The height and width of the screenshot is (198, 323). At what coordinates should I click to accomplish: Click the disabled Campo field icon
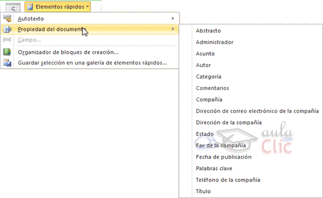[7, 39]
